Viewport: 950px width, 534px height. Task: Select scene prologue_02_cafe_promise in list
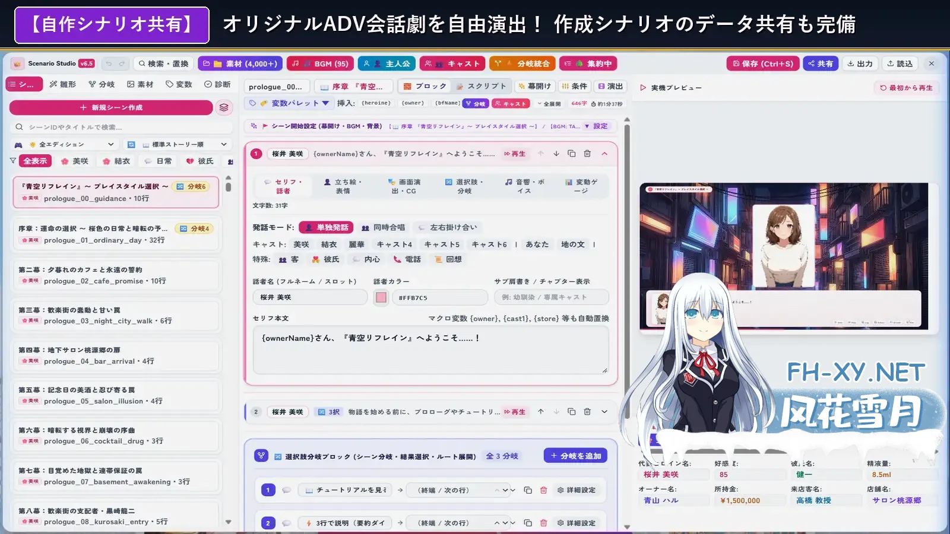[116, 275]
